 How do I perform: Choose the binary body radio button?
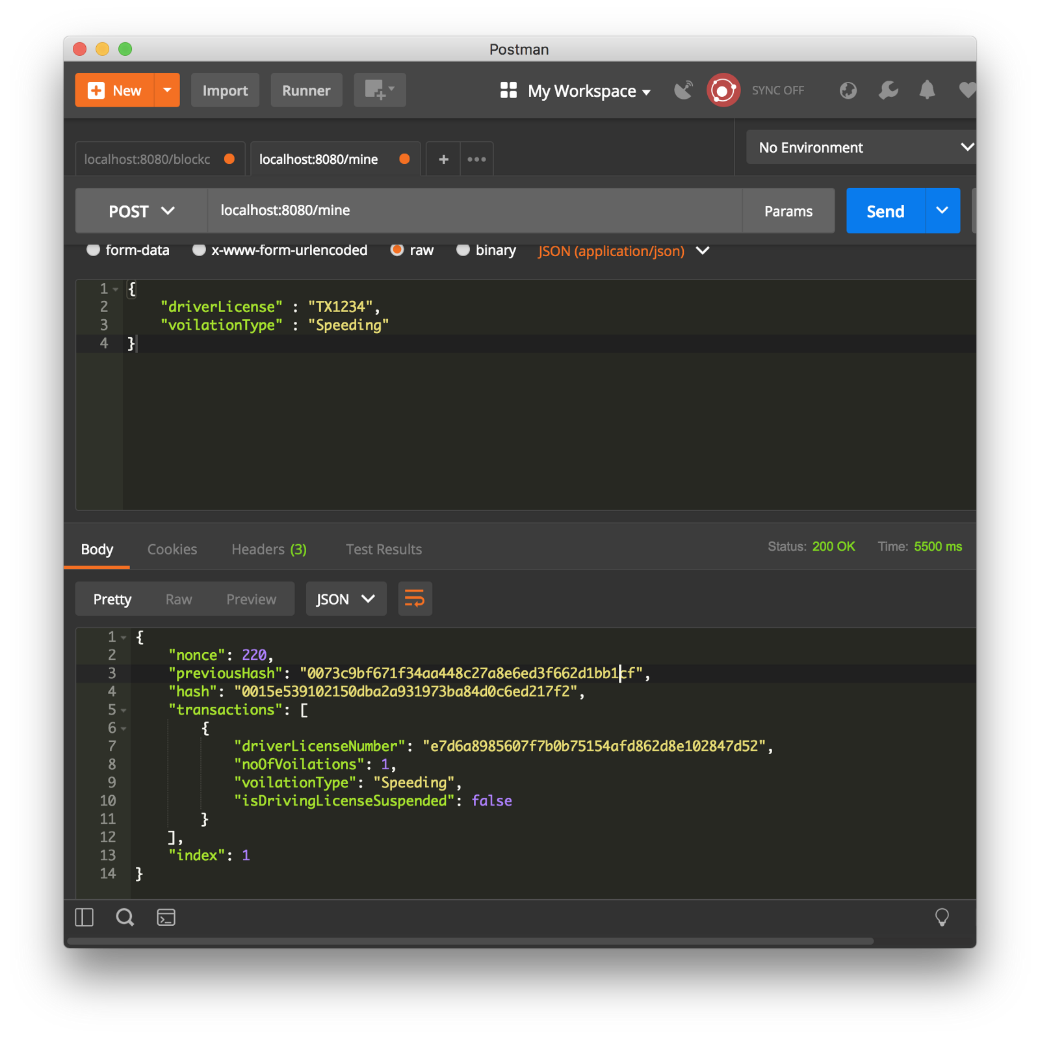tap(463, 250)
